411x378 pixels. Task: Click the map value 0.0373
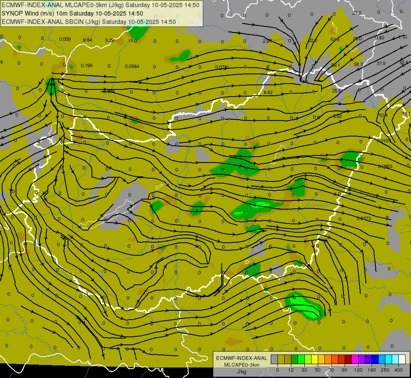364,218
